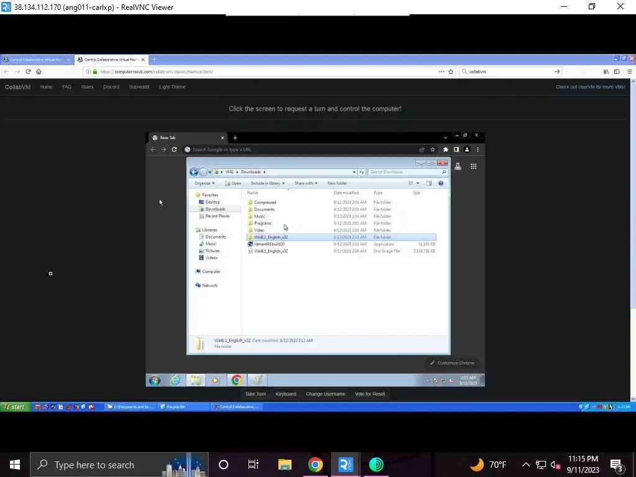Open Chrome profile avatar icon
Screen dimensions: 636x477
coord(467,150)
